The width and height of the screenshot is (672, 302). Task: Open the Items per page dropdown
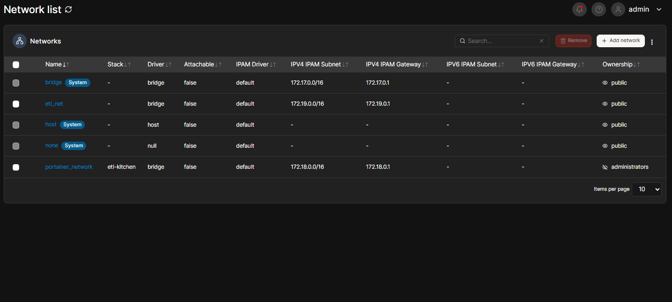(646, 189)
